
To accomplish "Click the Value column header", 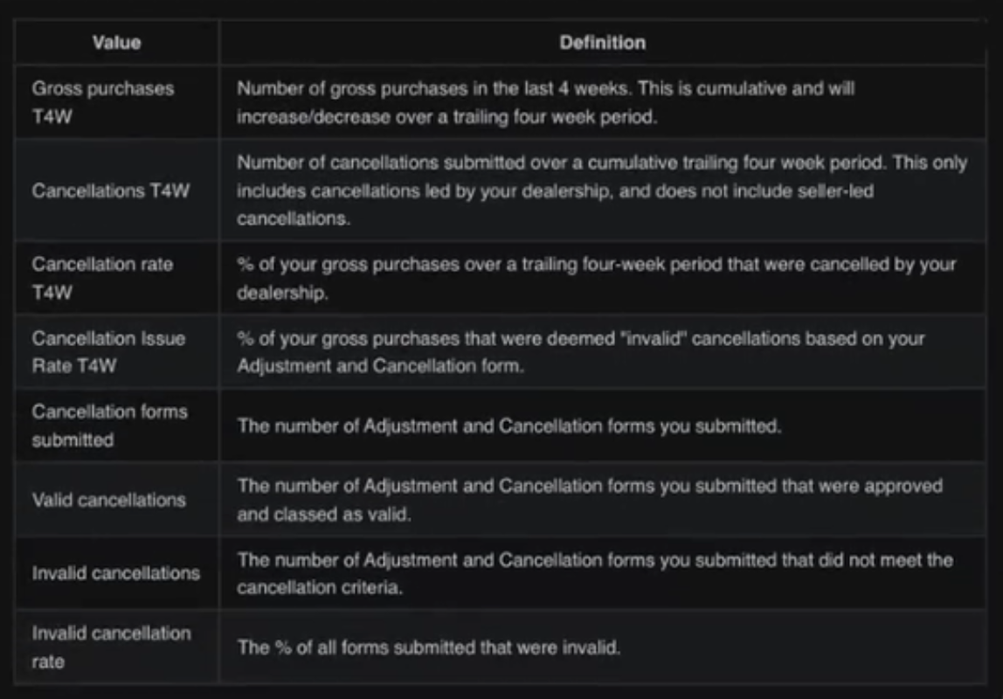I will [116, 42].
